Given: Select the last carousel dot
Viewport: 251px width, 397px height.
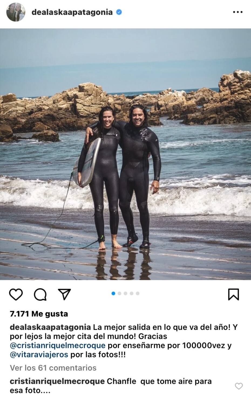Looking at the screenshot, I should pos(138,293).
